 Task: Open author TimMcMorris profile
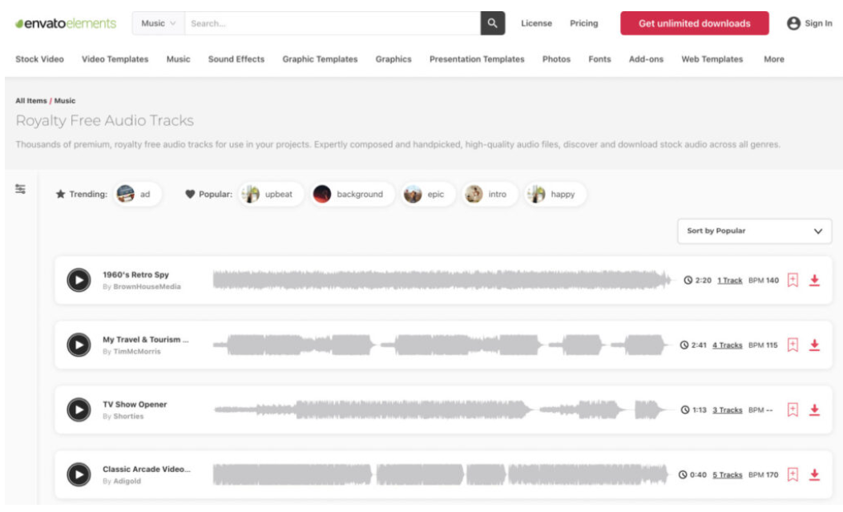tap(136, 351)
